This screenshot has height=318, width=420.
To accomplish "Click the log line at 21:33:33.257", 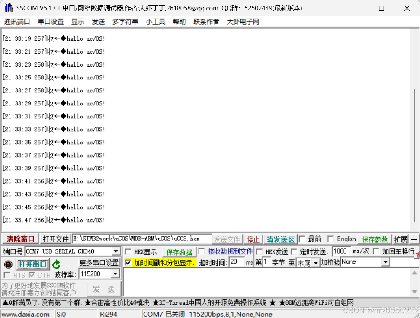I will tap(54, 130).
